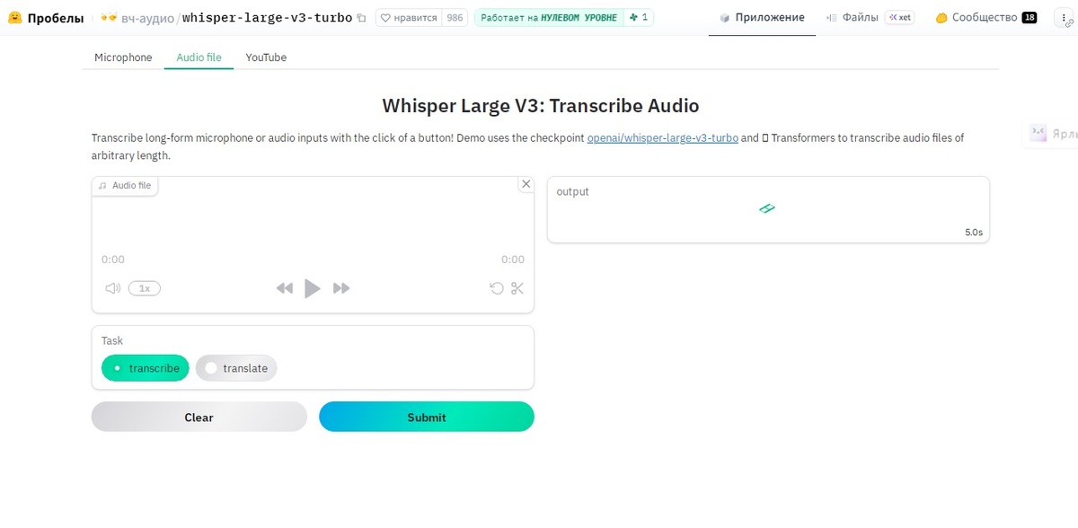1078x528 pixels.
Task: Open the trim scissors tool
Action: (x=517, y=288)
